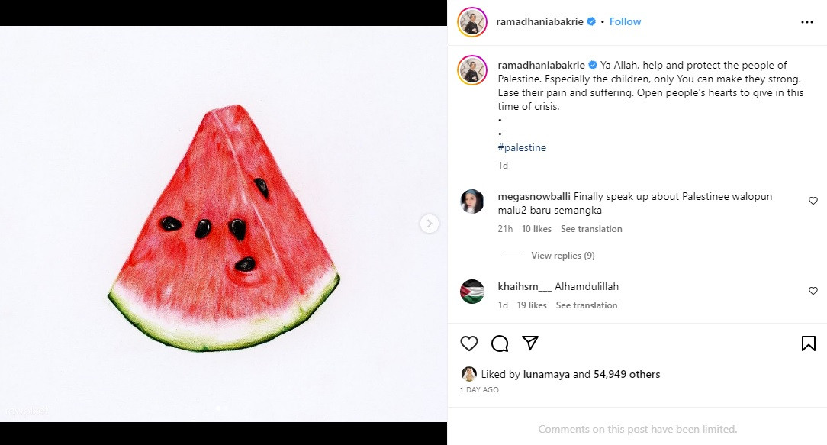Follow ramadhaniabakrie

tap(625, 21)
